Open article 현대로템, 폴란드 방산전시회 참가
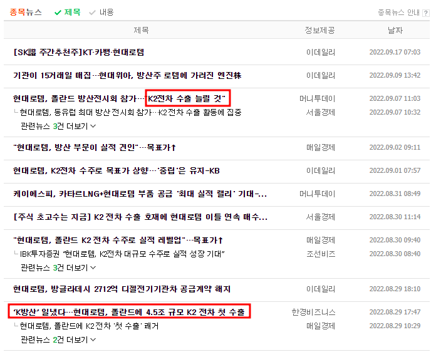441x352 pixels. click(x=119, y=99)
